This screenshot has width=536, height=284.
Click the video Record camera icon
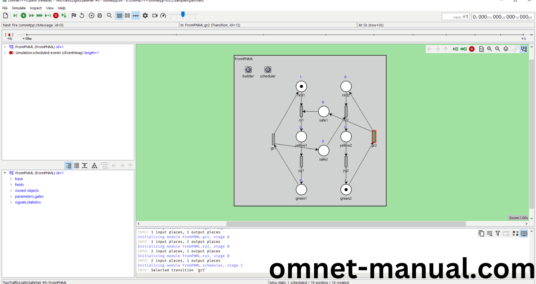pos(155,15)
